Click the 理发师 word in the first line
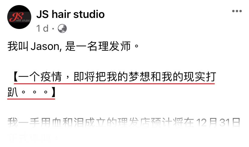Viewport: 249px width, 147px height. pos(115,46)
